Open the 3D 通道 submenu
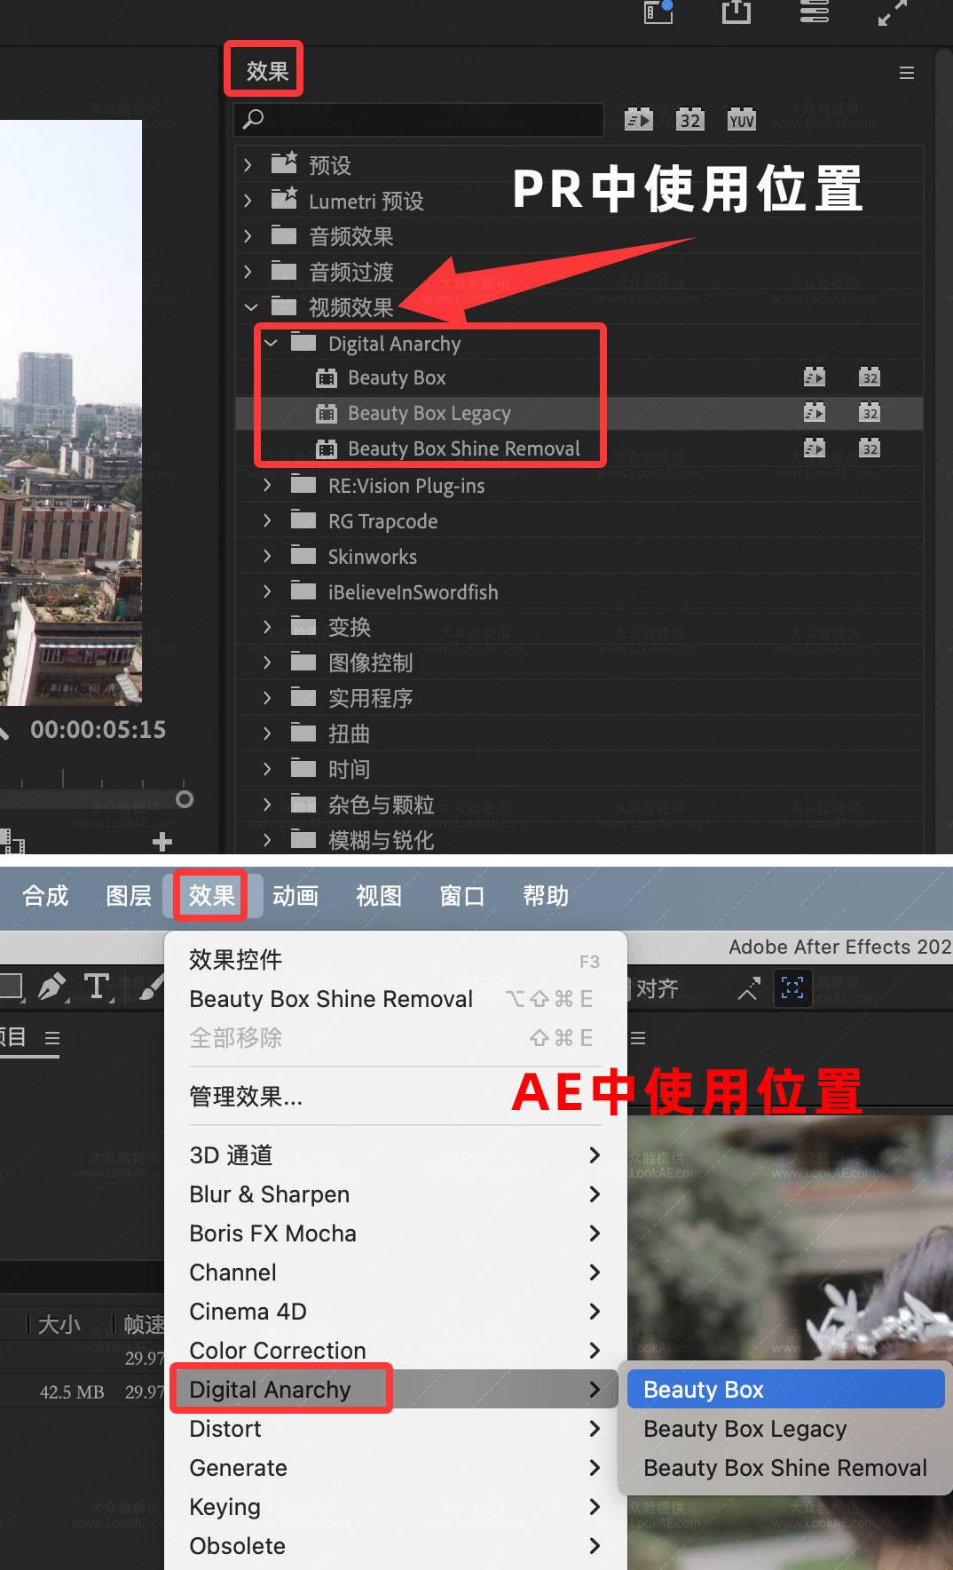 [x=396, y=1155]
